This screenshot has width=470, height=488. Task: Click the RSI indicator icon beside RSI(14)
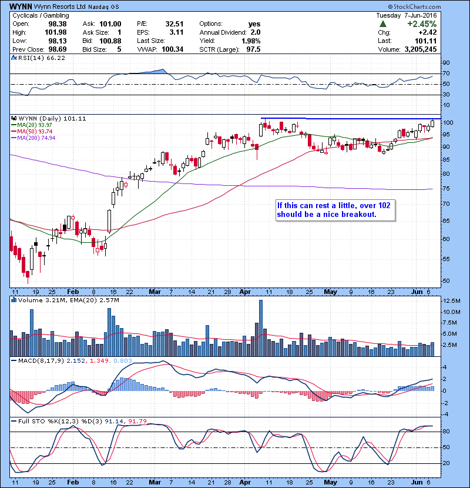tap(14, 58)
